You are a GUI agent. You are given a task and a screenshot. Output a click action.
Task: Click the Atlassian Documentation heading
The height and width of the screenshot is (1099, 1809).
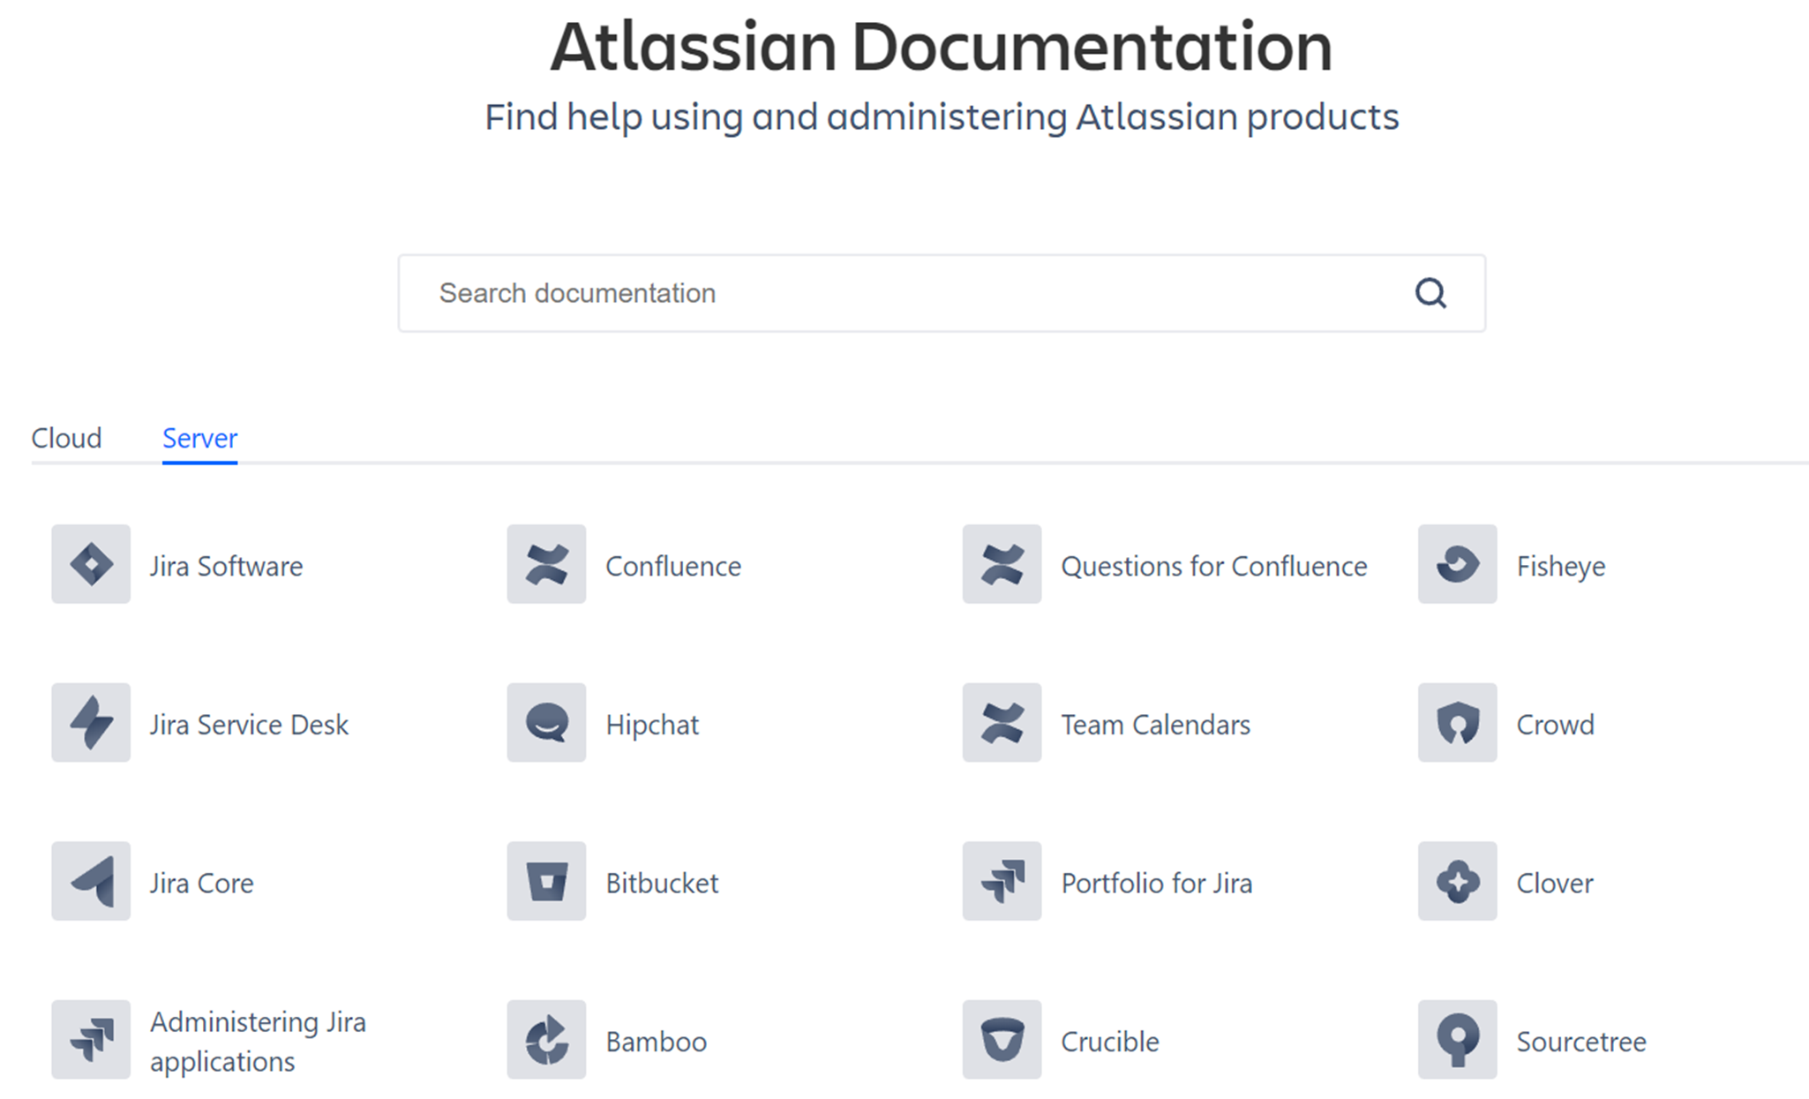coord(942,46)
